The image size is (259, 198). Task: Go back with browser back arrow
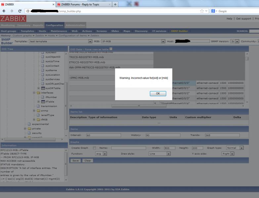click(x=4, y=11)
